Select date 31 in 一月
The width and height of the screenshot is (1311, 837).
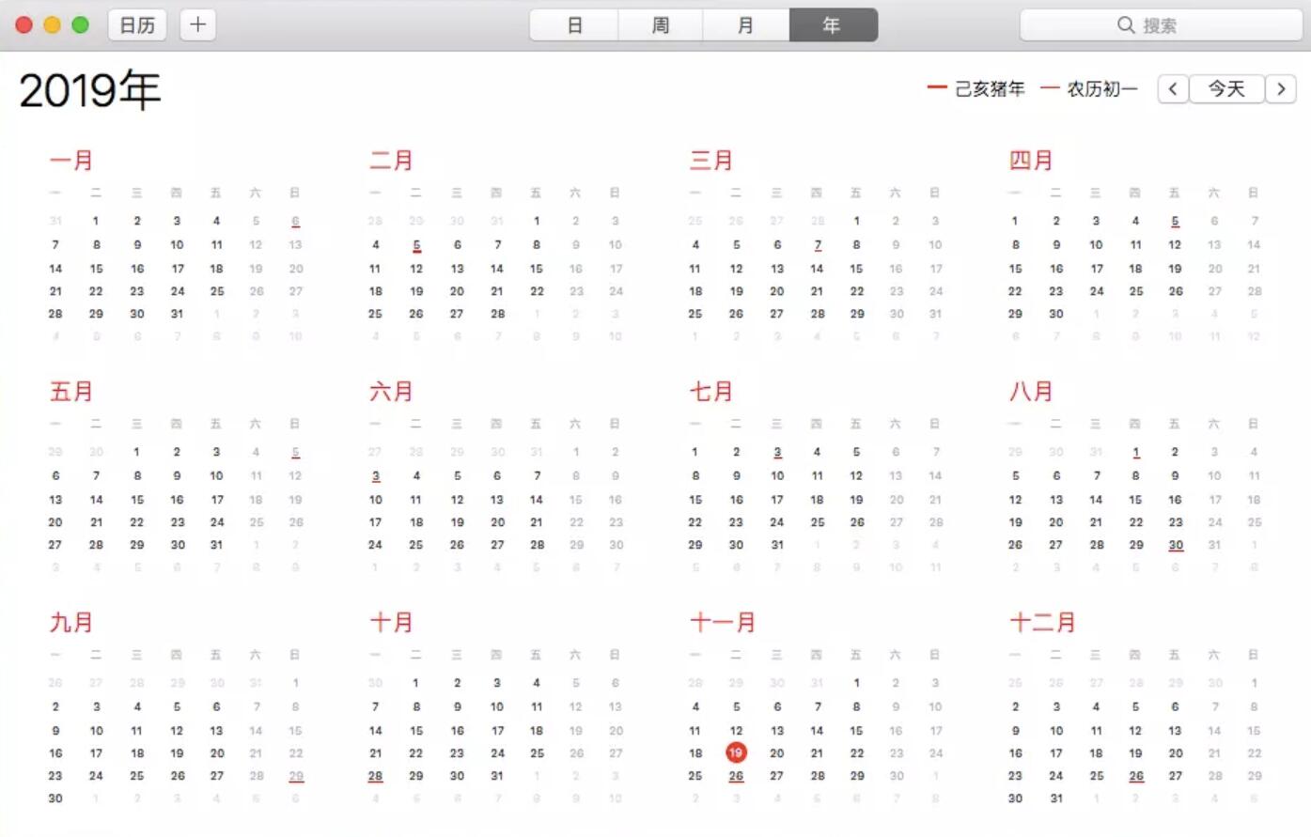pos(177,314)
